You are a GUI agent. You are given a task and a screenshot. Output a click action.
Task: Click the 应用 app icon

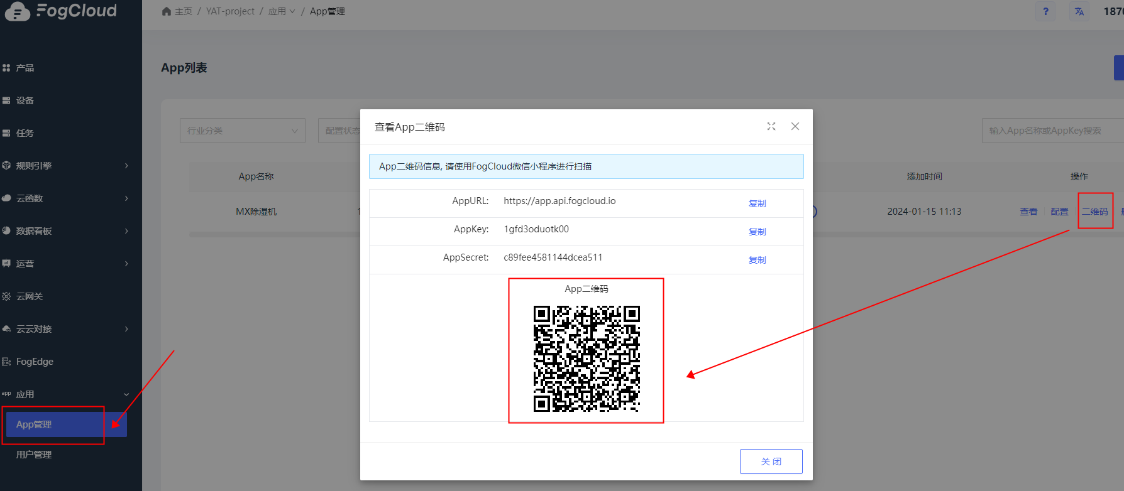pos(6,394)
